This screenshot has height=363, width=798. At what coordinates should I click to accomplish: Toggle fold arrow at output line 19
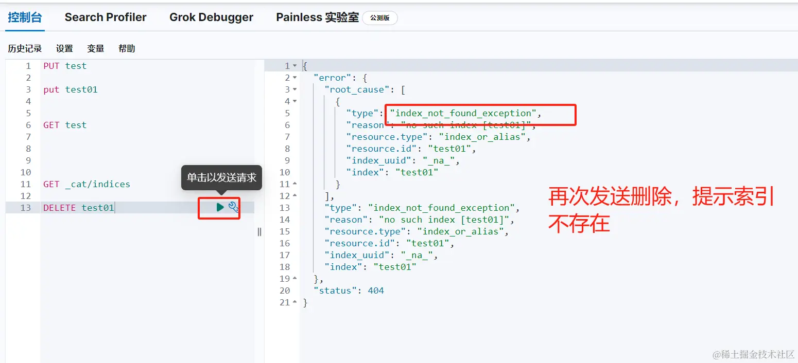(x=295, y=279)
